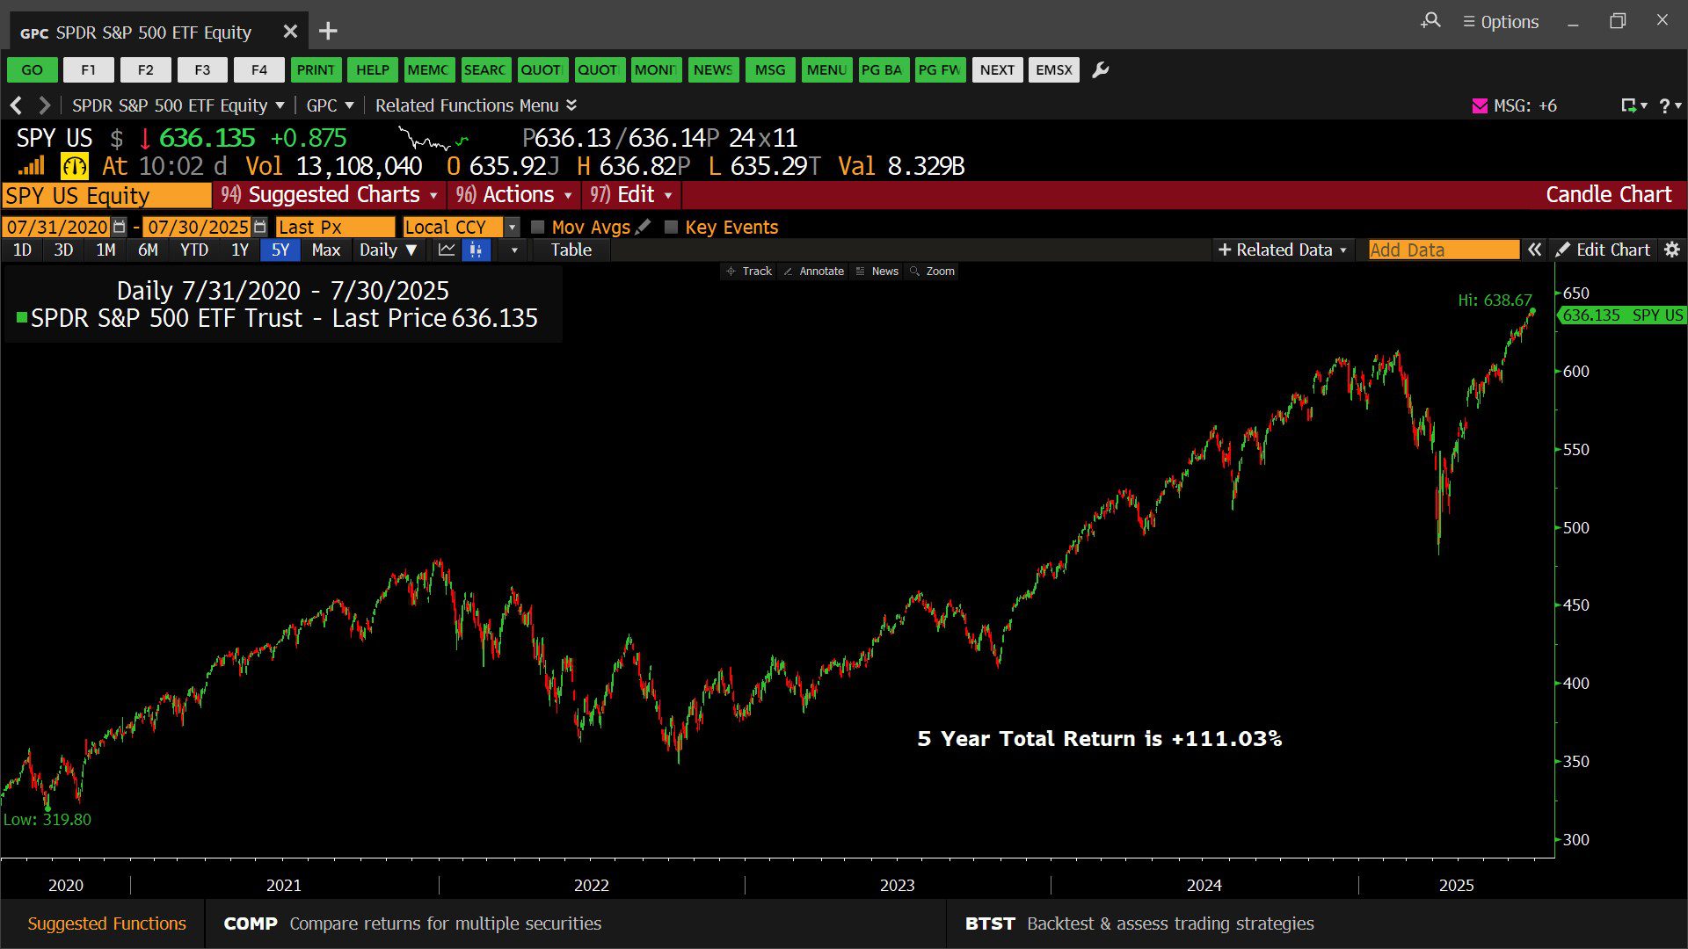
Task: Expand the chart type dropdown arrow
Action: [514, 250]
